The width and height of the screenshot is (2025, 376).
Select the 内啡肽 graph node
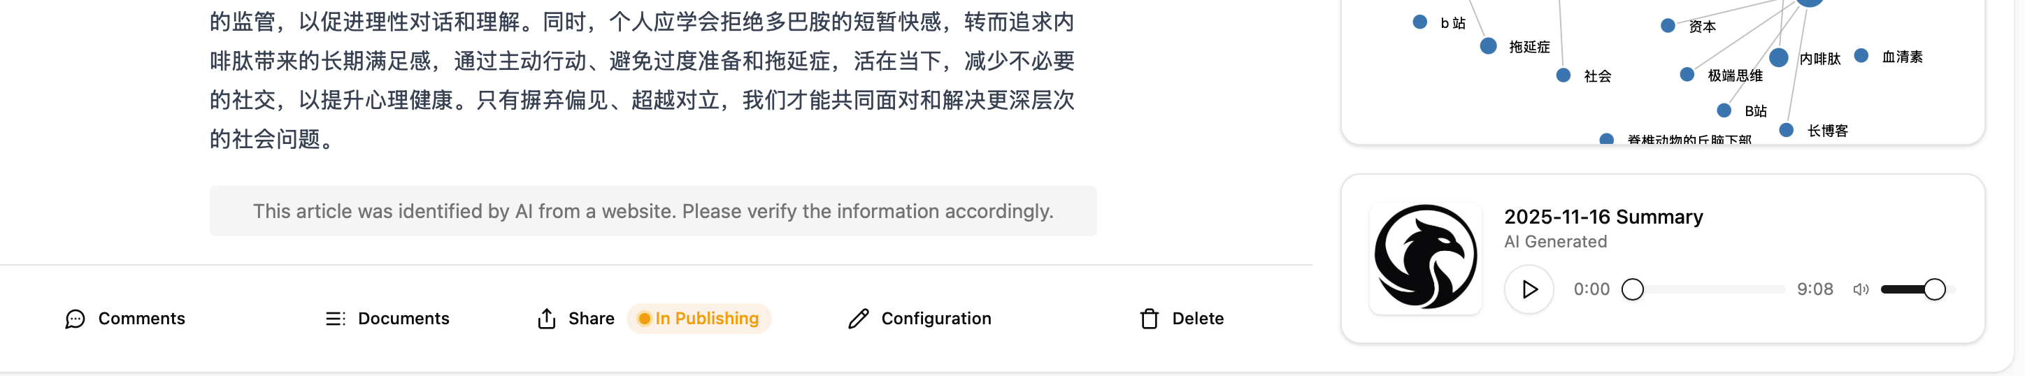(x=1779, y=58)
